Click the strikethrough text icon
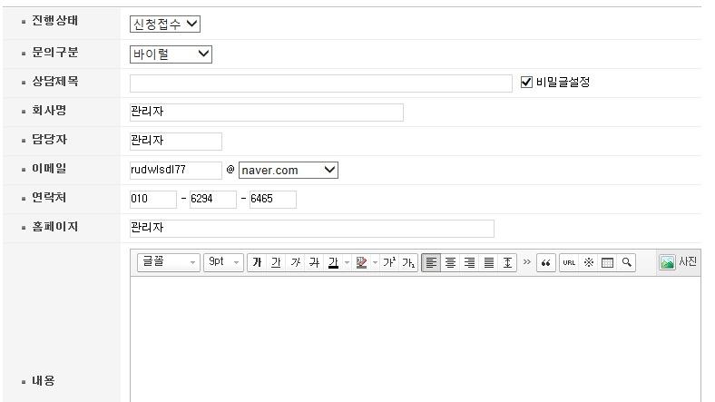 pyautogui.click(x=314, y=262)
